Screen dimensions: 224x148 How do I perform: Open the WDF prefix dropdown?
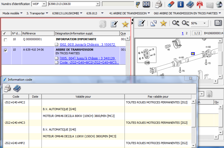(x=44, y=4)
